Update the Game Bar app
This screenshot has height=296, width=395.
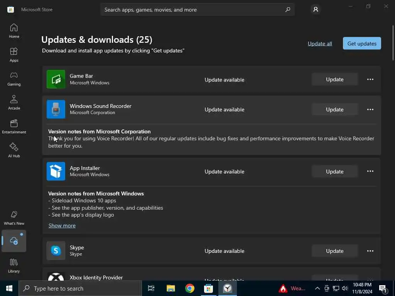point(334,79)
